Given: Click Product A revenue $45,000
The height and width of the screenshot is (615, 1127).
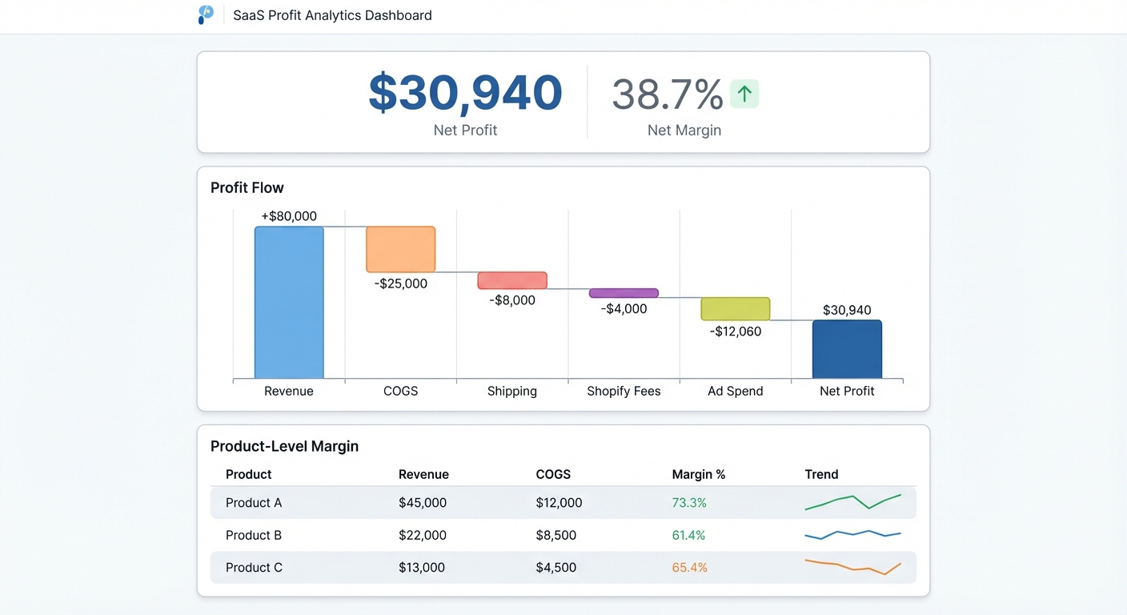Looking at the screenshot, I should click(x=423, y=503).
